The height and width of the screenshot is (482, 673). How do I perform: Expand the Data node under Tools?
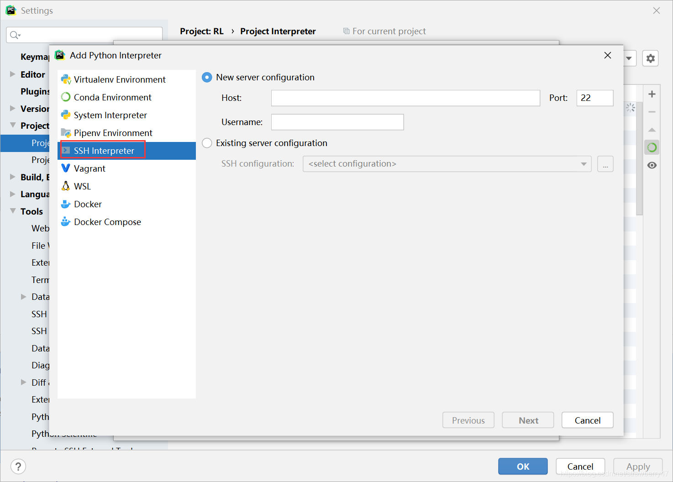[24, 297]
